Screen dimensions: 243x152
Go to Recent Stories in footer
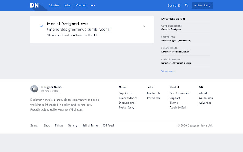coord(128,98)
